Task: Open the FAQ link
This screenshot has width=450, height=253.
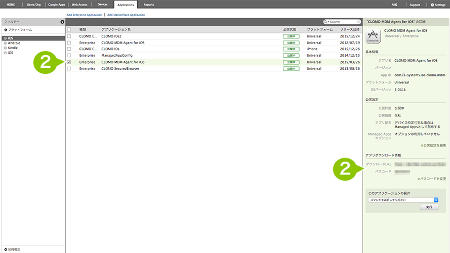Action: point(395,5)
